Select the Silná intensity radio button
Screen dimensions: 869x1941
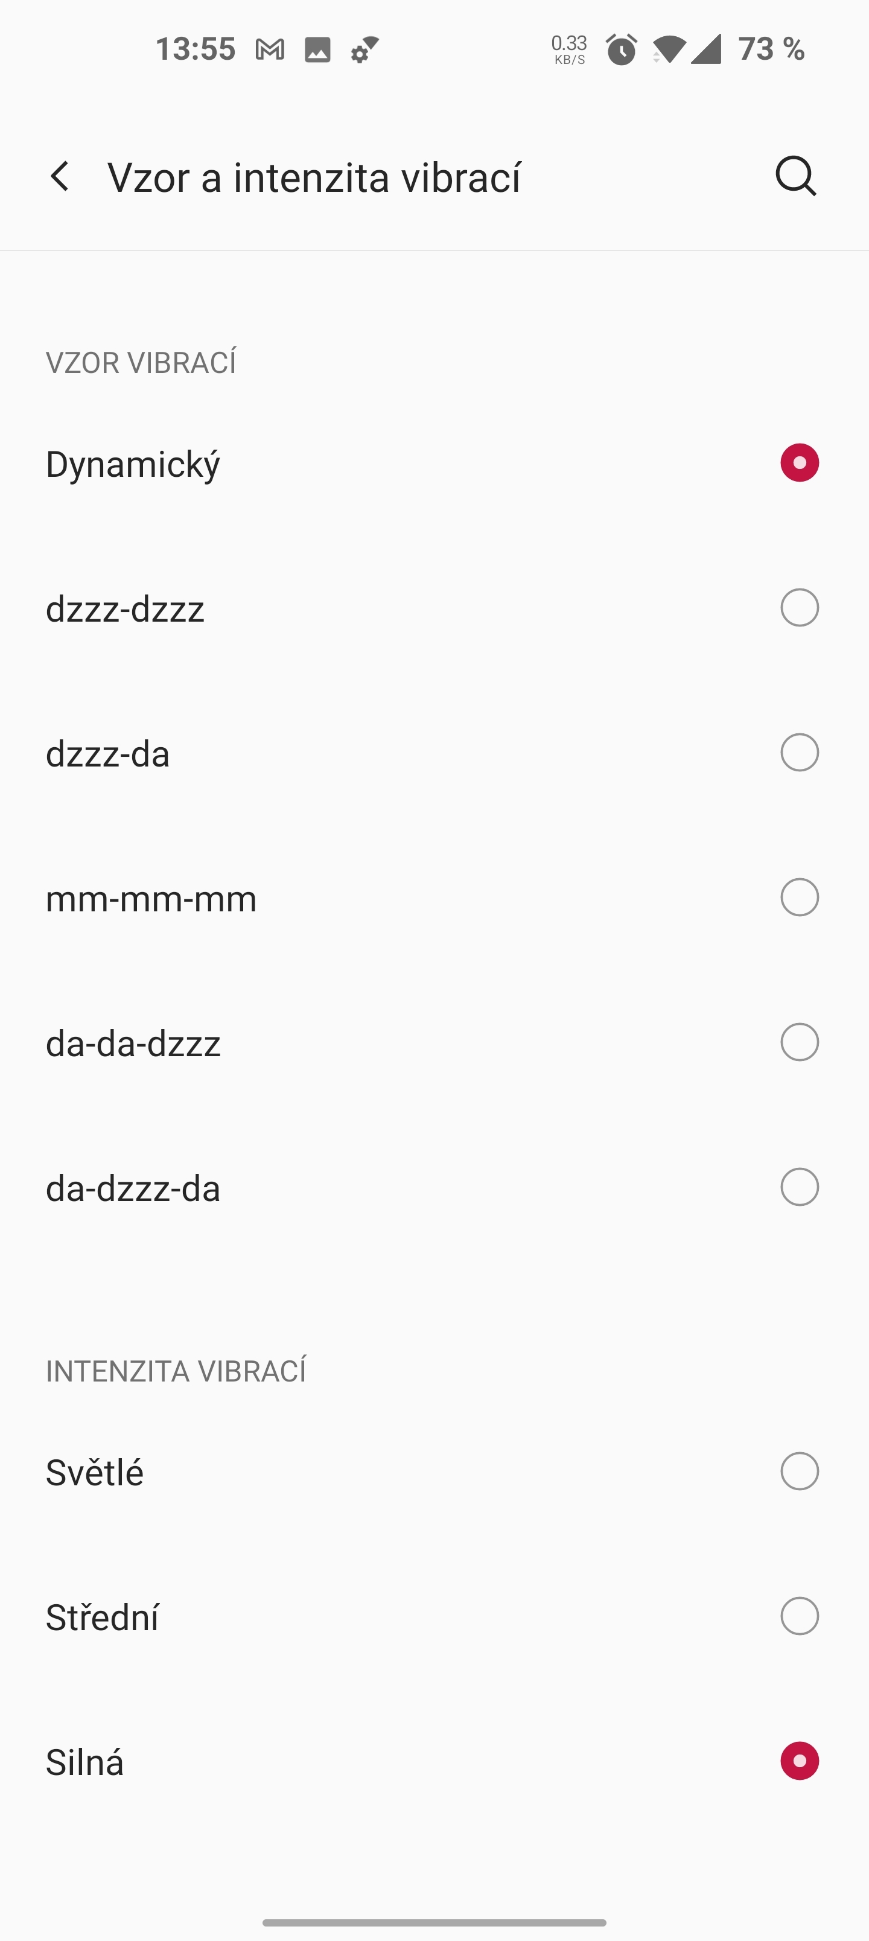coord(800,1761)
